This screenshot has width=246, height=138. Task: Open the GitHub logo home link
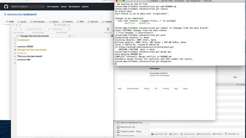[6, 7]
